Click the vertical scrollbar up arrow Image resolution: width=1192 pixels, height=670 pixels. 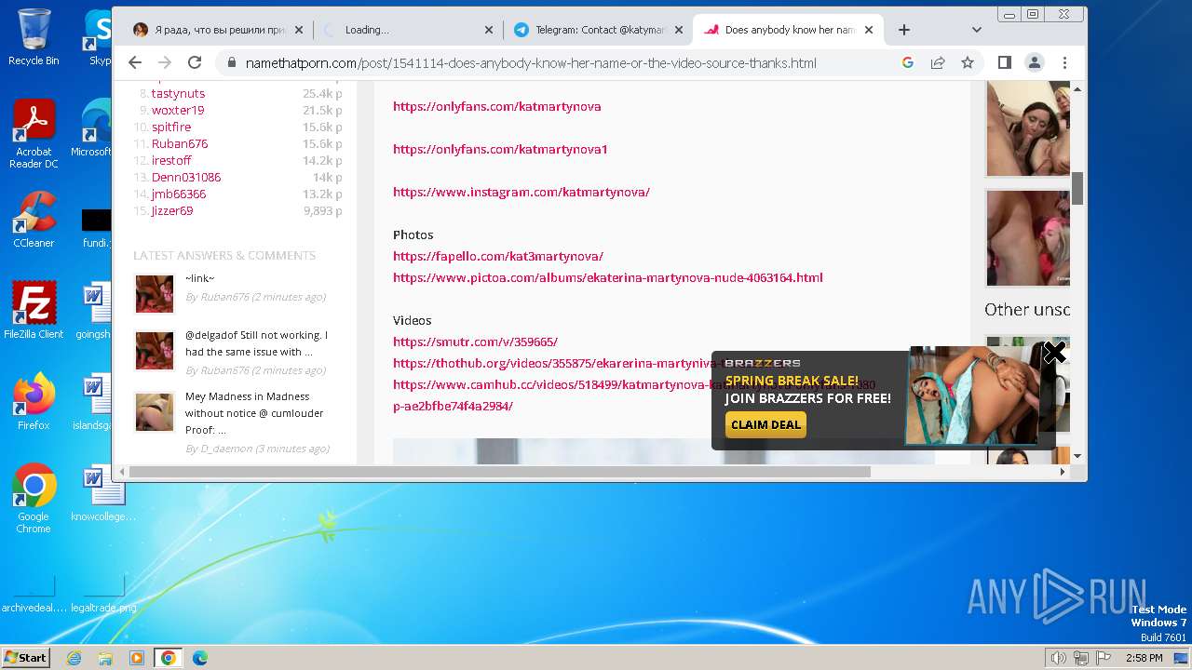click(x=1077, y=88)
